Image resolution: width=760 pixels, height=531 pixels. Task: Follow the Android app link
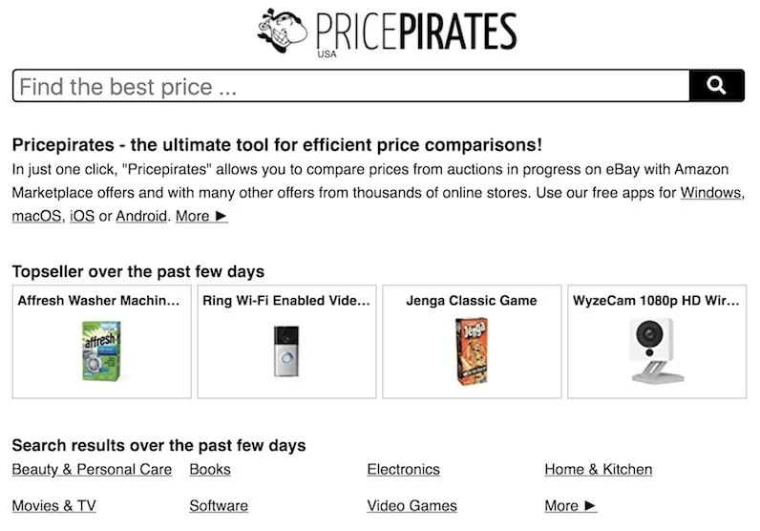[x=141, y=216]
